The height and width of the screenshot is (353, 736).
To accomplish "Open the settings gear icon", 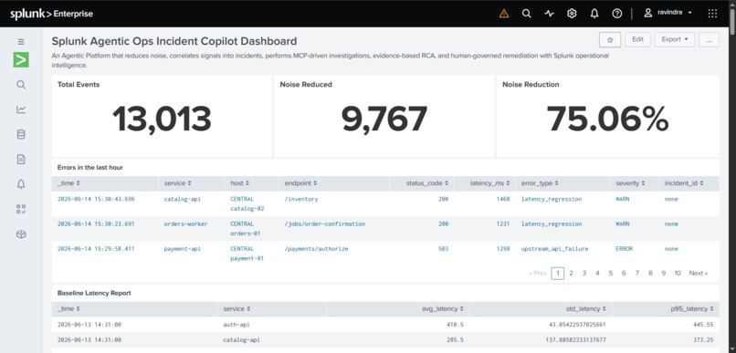I will click(572, 14).
